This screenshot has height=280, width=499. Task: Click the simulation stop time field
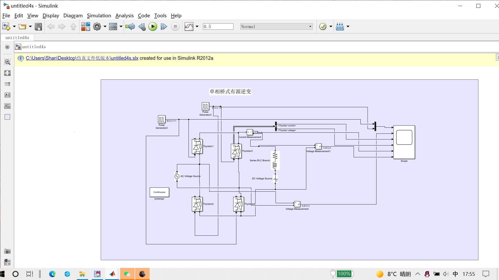point(218,26)
